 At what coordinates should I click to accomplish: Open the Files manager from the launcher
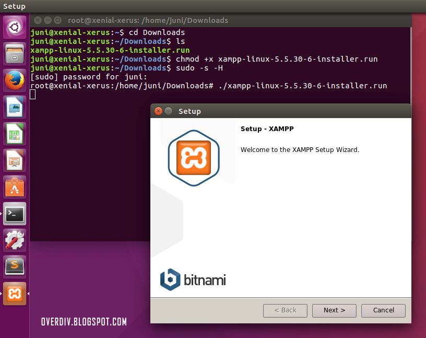[15, 54]
